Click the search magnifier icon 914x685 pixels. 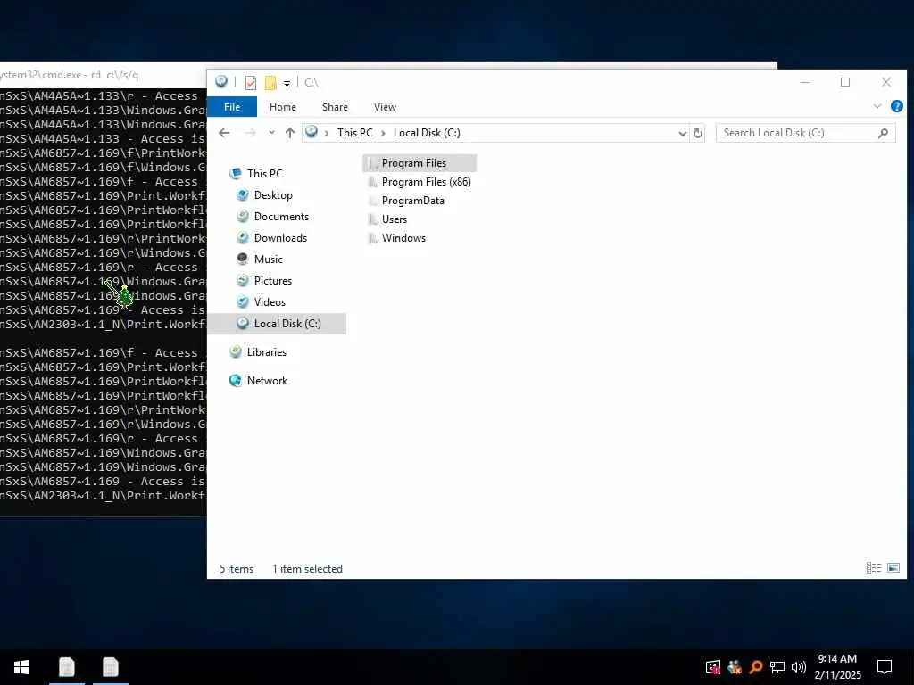(883, 134)
